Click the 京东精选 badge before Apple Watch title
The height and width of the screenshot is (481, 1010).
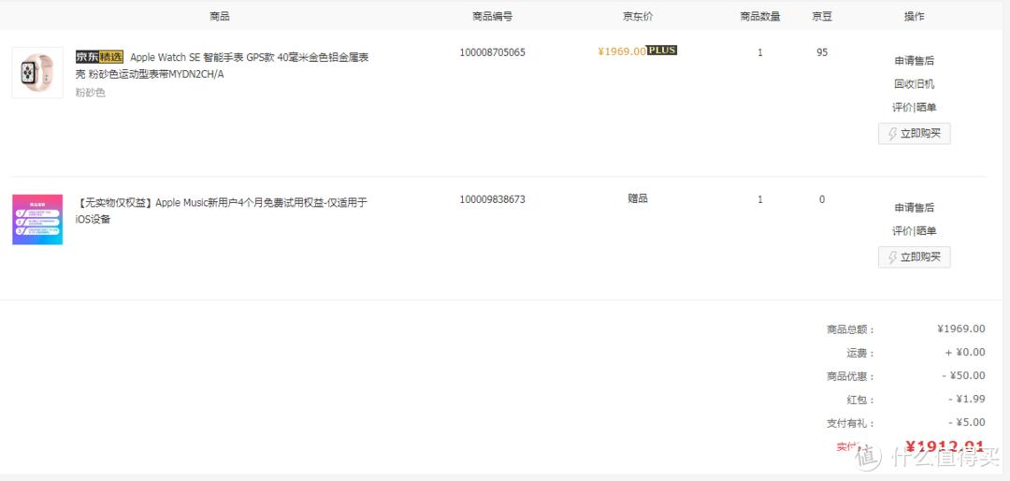pos(99,56)
